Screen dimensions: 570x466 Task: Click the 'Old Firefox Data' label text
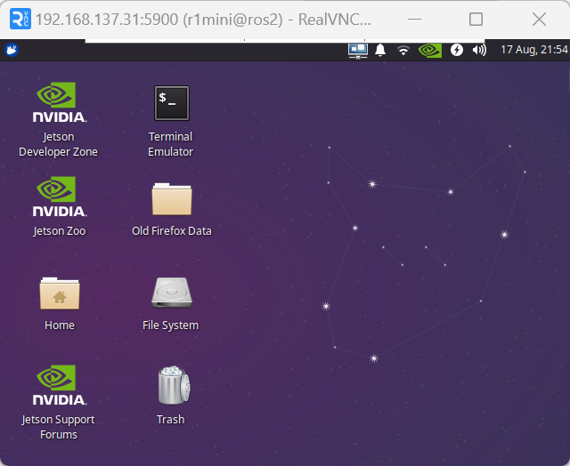click(172, 231)
